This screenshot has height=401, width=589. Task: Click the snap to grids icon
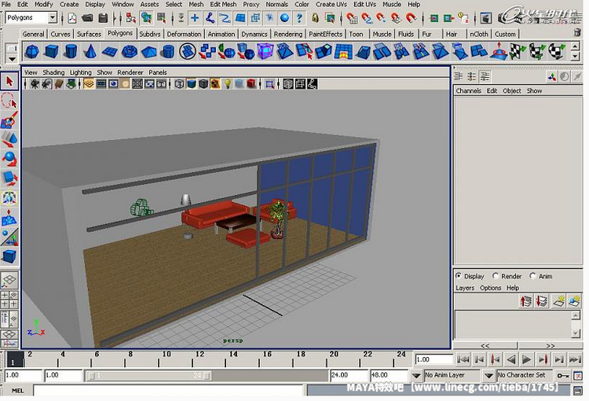(352, 17)
